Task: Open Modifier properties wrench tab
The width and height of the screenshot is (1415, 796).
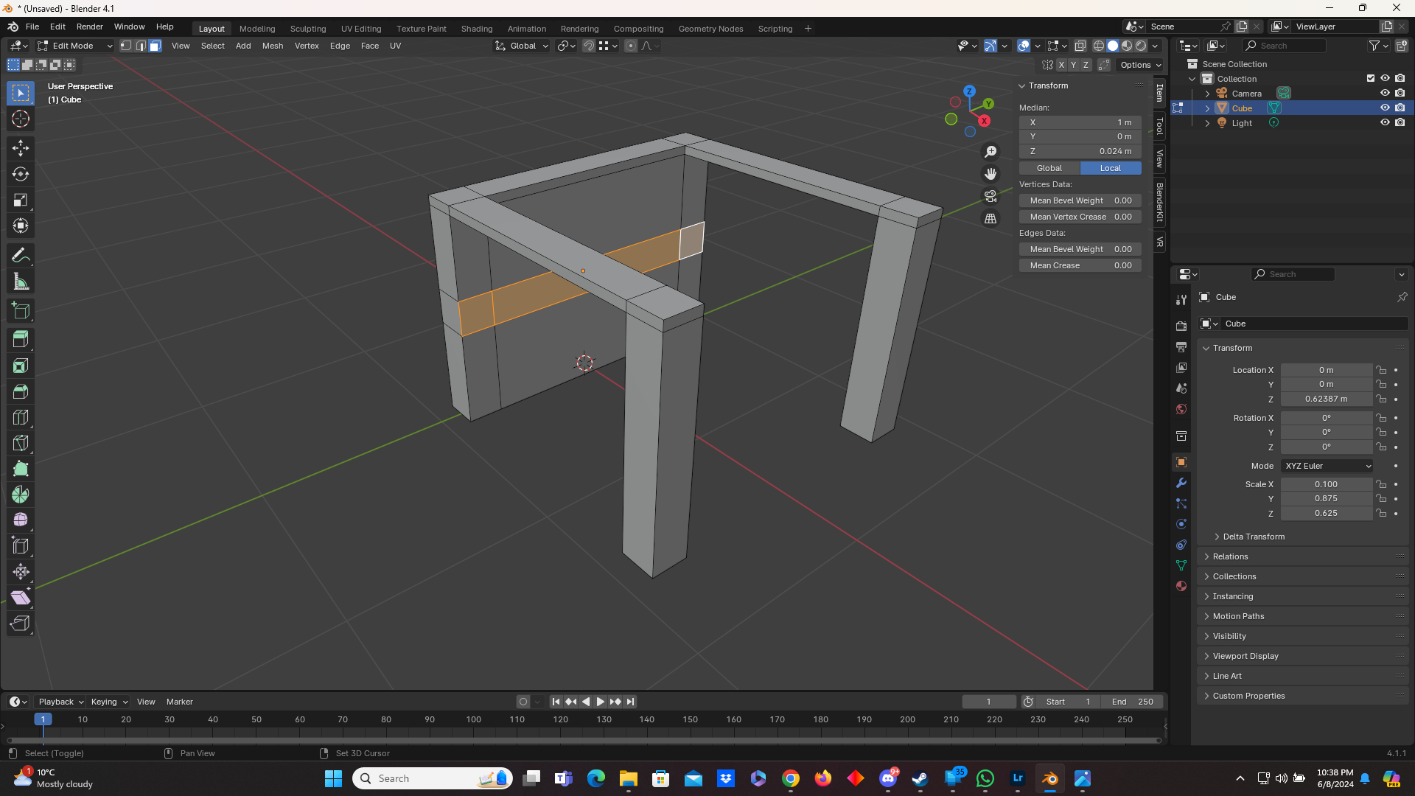Action: click(x=1181, y=483)
